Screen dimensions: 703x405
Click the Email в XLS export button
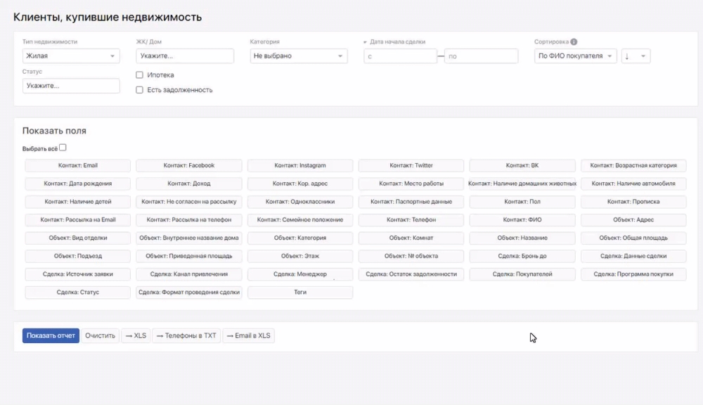[248, 336]
